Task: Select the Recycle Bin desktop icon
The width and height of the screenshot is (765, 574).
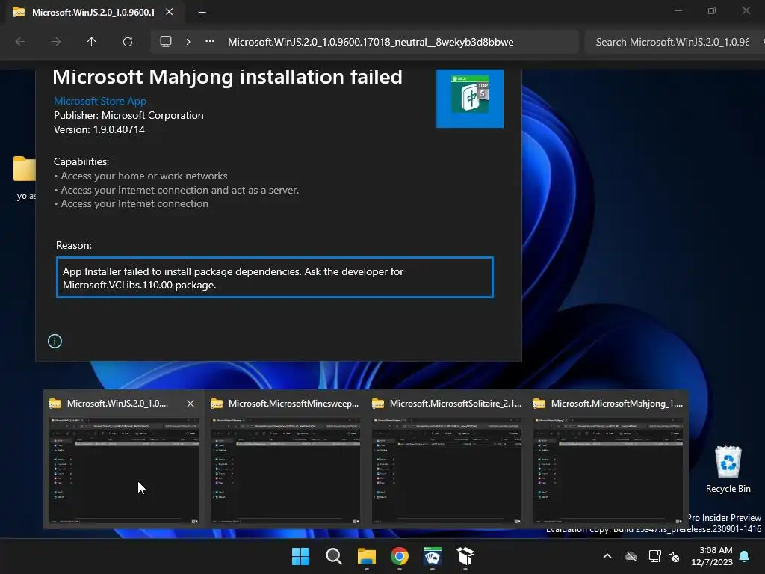Action: pyautogui.click(x=728, y=469)
